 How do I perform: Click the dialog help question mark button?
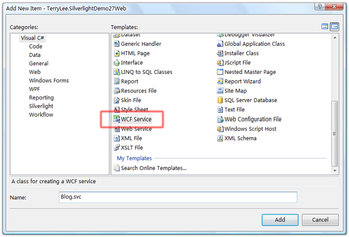(319, 6)
